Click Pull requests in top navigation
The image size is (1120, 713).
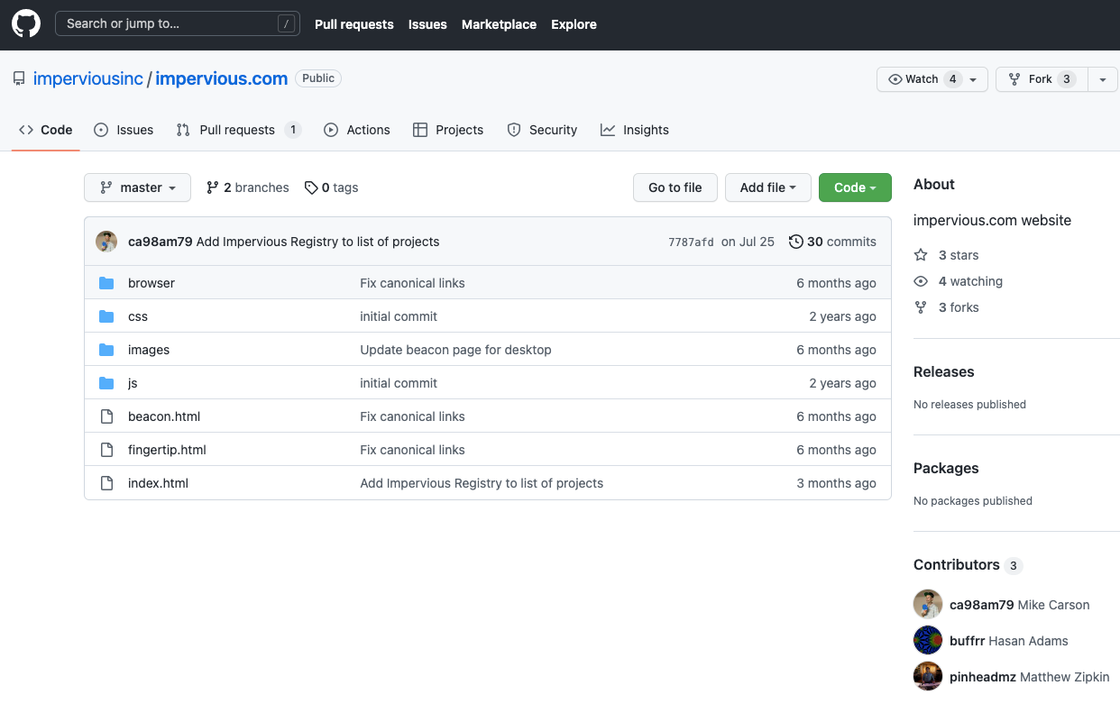[x=354, y=24]
